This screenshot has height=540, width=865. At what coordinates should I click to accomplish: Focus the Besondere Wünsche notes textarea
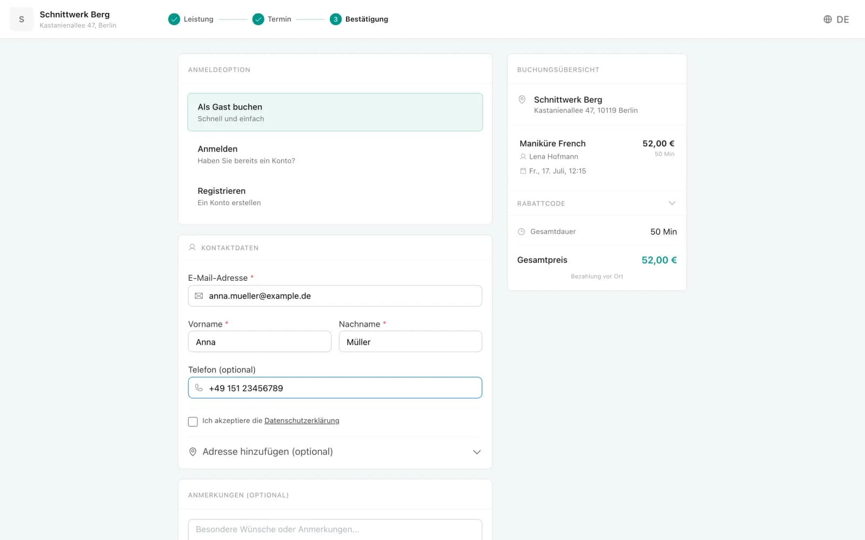pos(335,530)
